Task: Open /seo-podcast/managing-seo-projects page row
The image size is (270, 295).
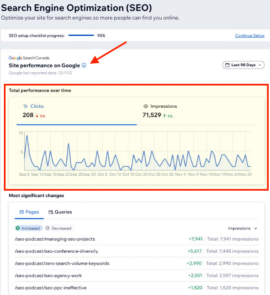Action: 136,239
